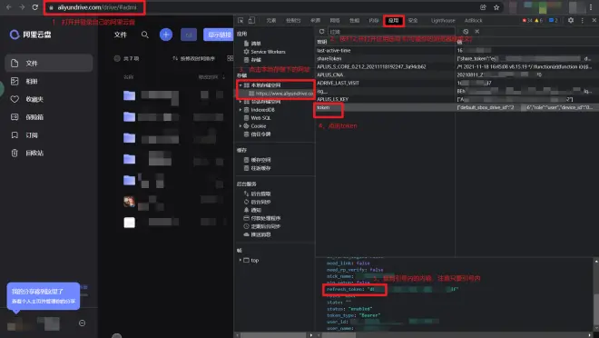599x338 pixels.
Task: Click the image thumbnail file in the list
Action: click(x=129, y=202)
